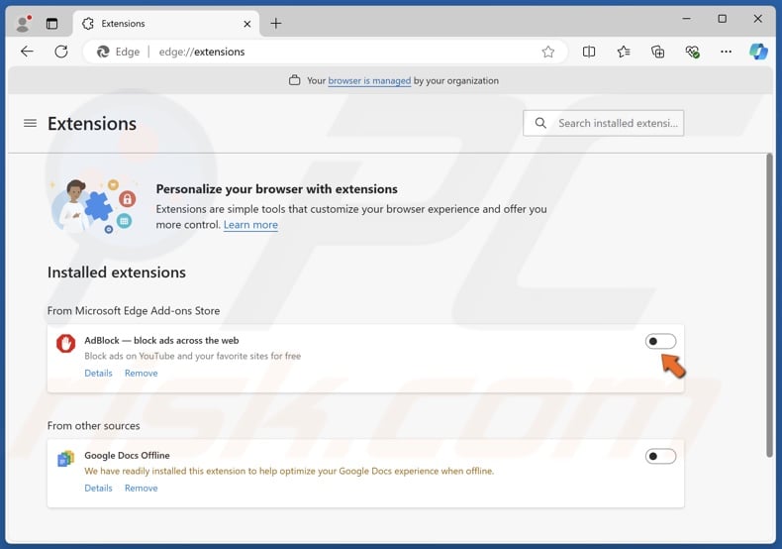Image resolution: width=782 pixels, height=549 pixels.
Task: Go back to previous page
Action: 27,52
